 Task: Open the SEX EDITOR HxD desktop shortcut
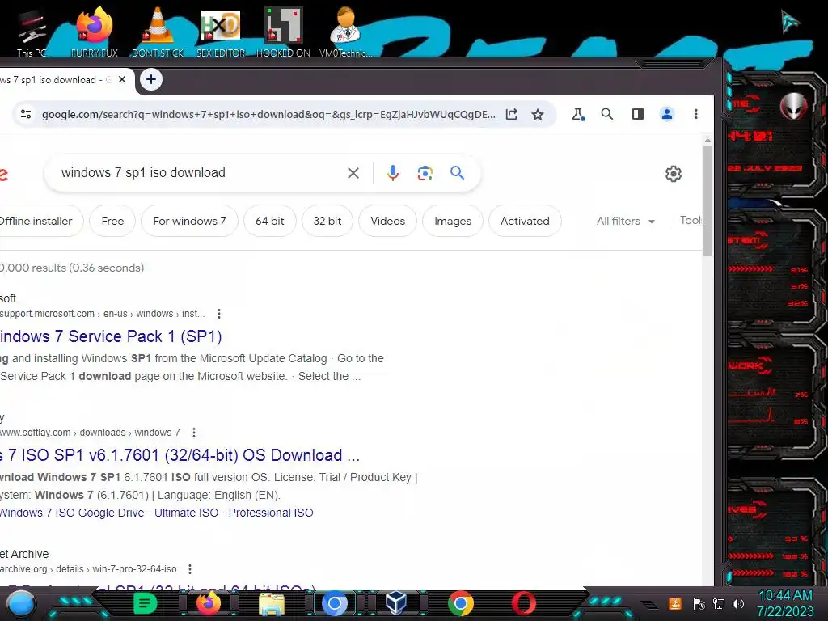tap(221, 32)
